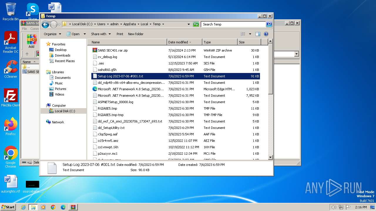Select Desktop under Favorites
Viewport: 376px width, 211px height.
pos(61,50)
